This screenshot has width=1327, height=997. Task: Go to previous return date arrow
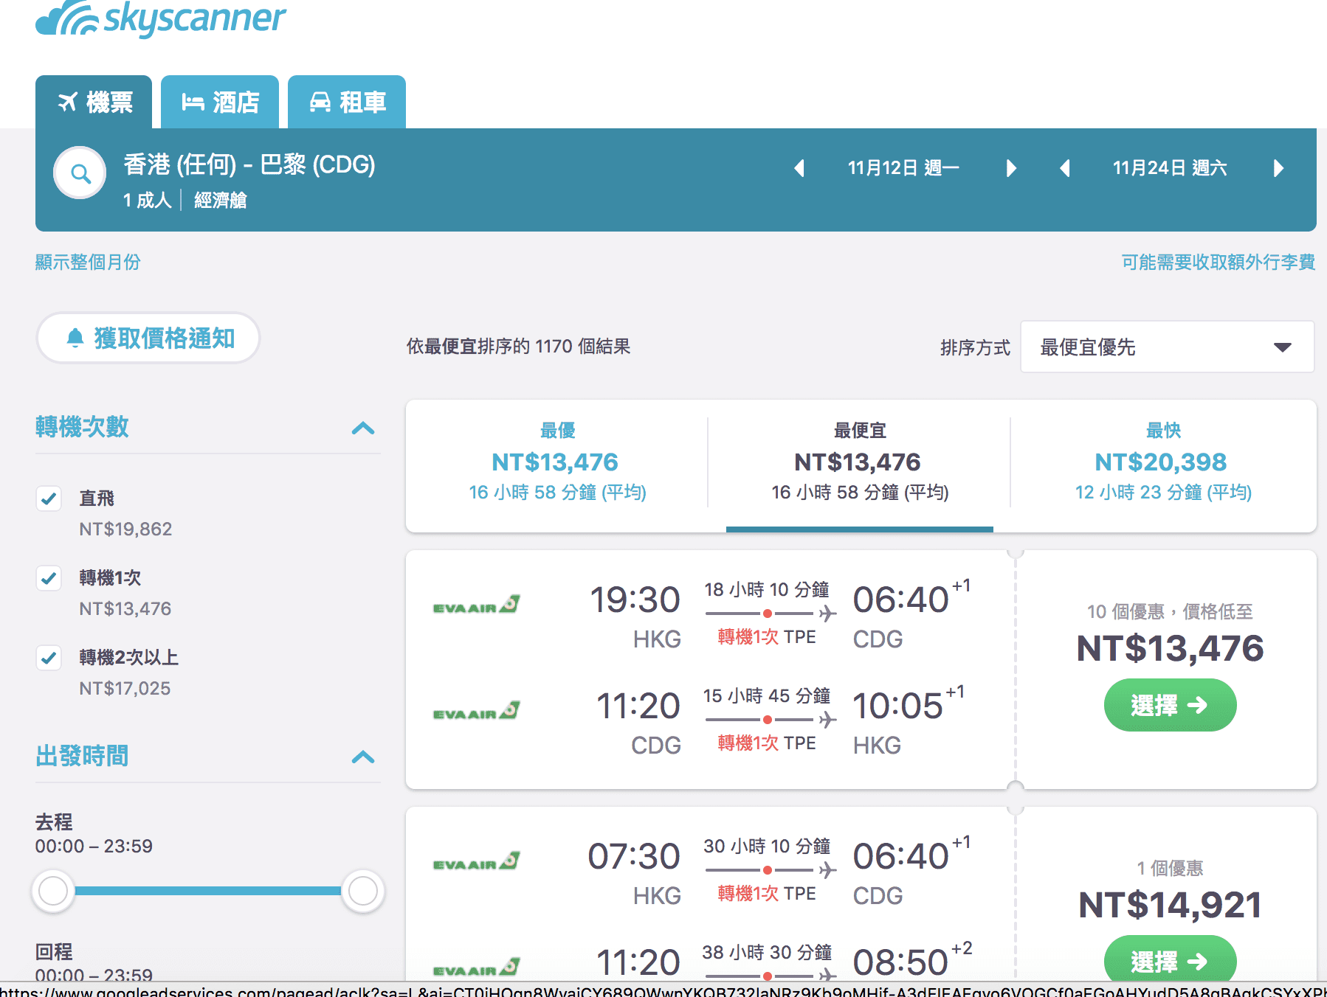1064,168
